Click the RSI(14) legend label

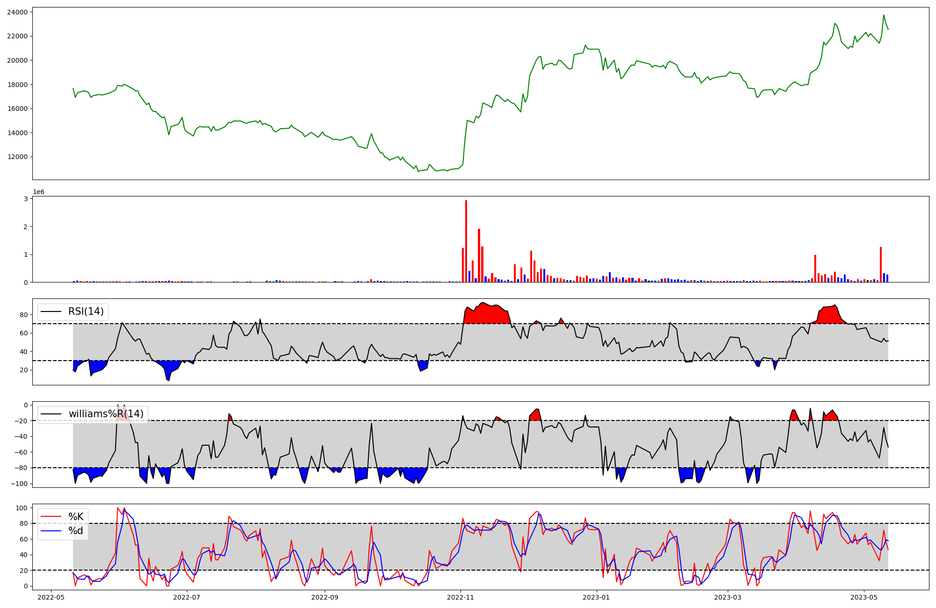86,311
